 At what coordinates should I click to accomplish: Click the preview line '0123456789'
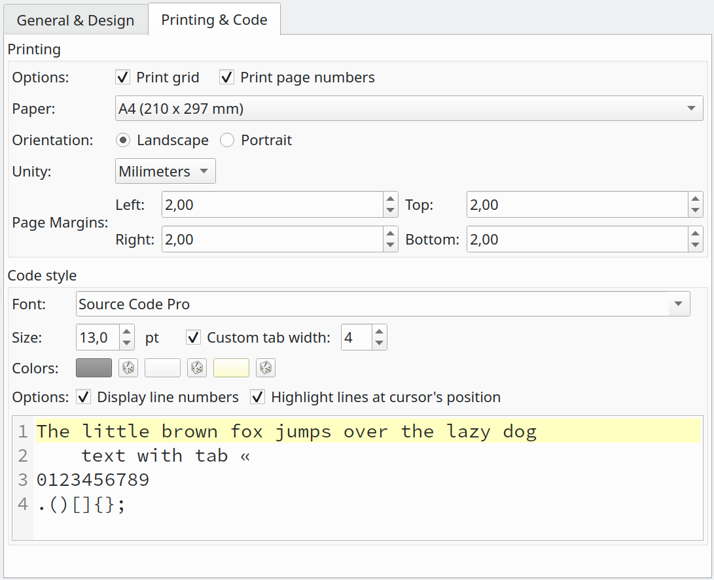93,480
